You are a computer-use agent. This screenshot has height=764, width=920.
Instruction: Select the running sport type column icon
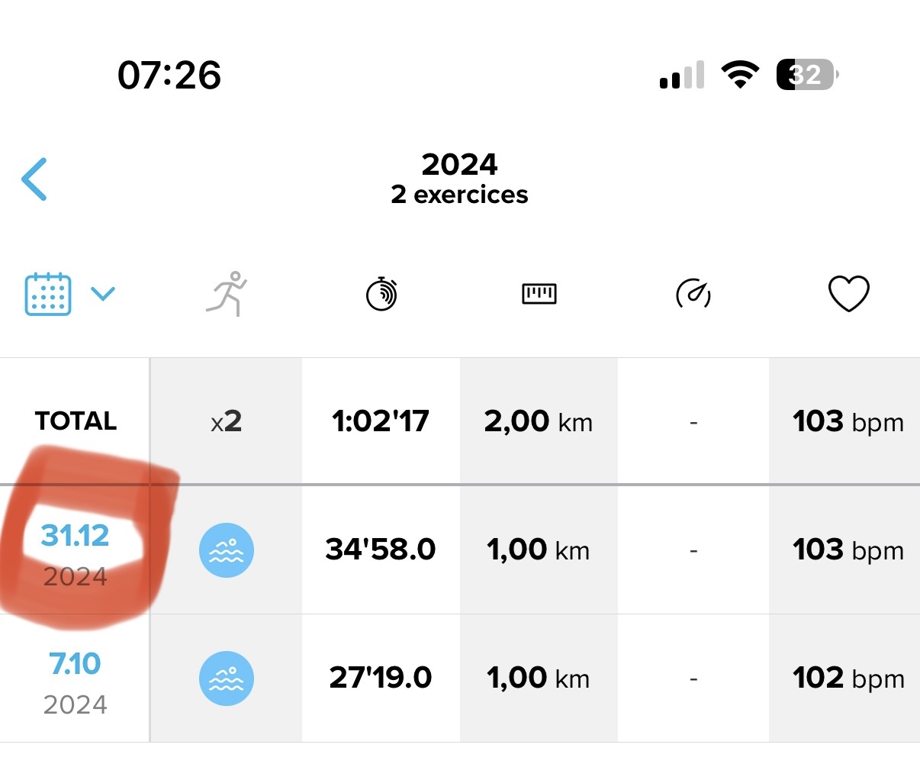(x=227, y=294)
